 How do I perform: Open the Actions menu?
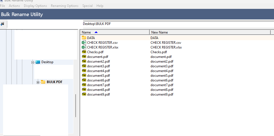[14, 6]
